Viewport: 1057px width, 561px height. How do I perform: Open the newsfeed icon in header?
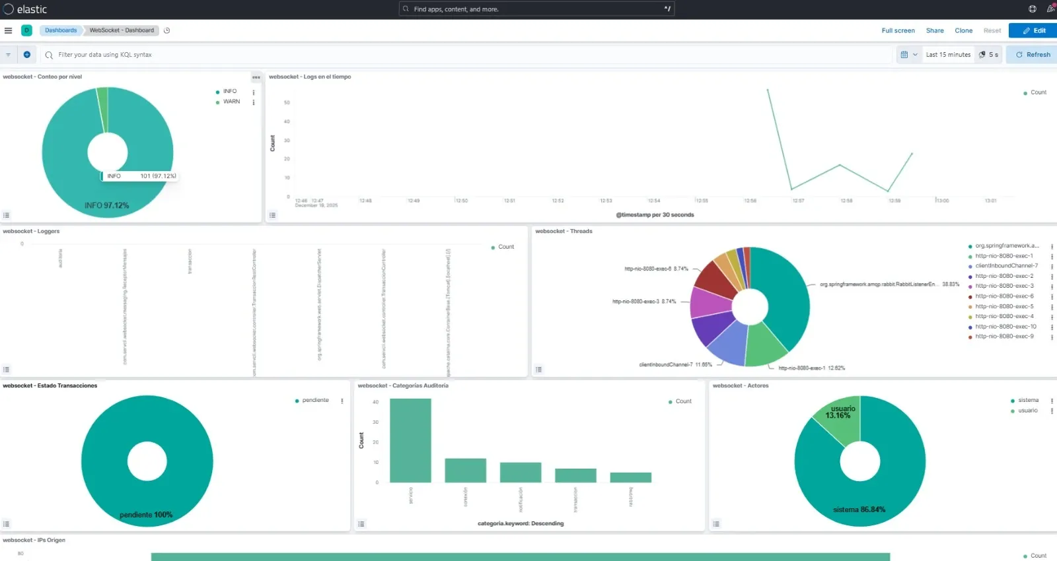click(x=1050, y=9)
